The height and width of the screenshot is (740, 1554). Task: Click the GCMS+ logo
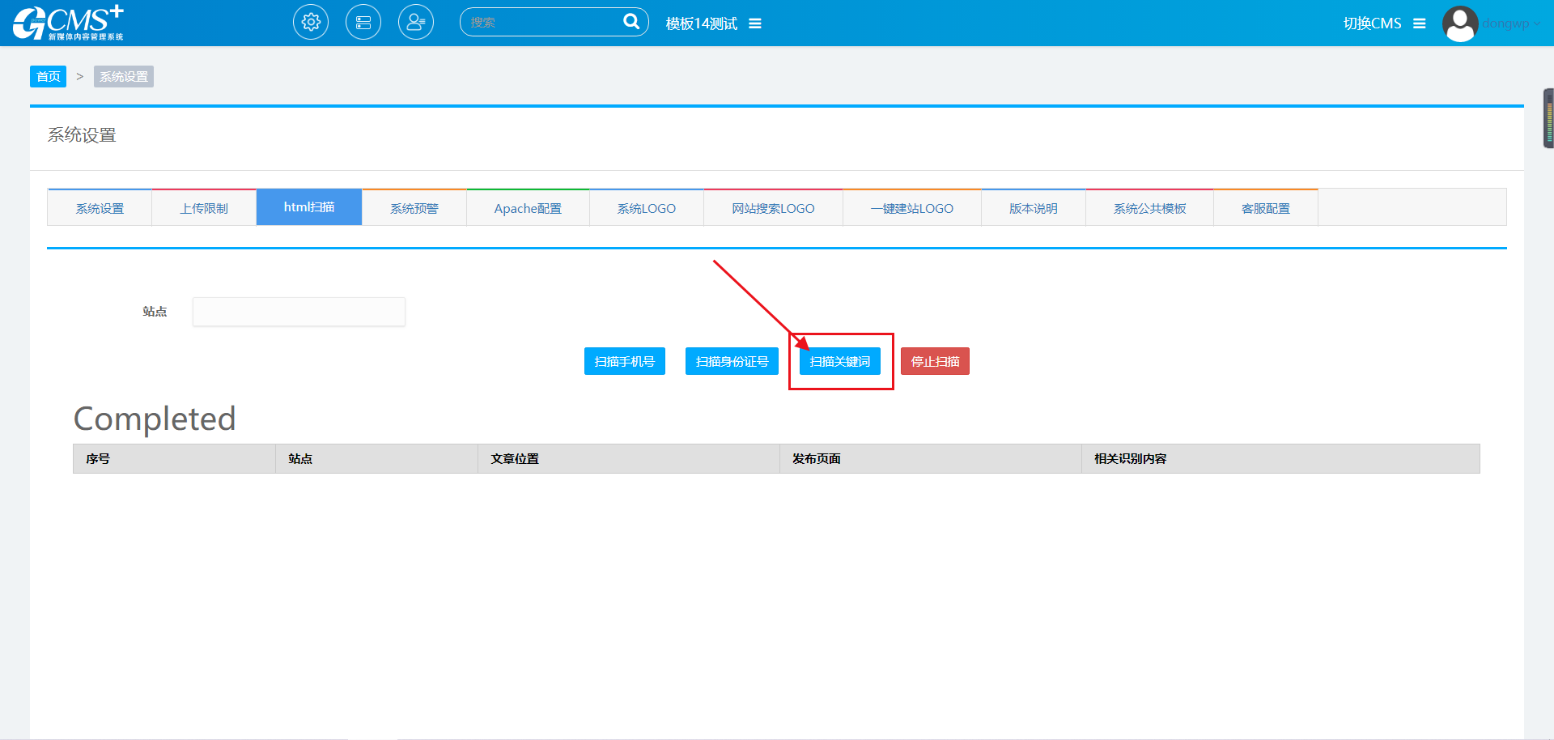[x=69, y=23]
